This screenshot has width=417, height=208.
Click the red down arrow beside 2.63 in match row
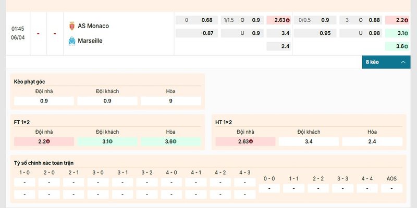click(x=288, y=20)
